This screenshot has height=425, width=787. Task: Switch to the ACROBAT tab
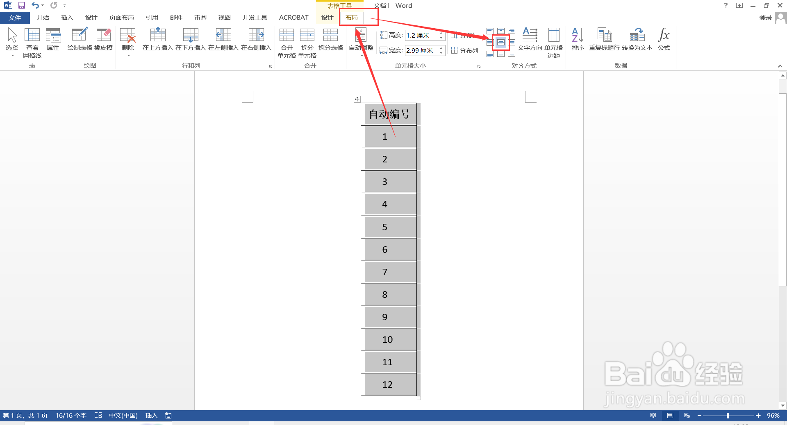(294, 17)
